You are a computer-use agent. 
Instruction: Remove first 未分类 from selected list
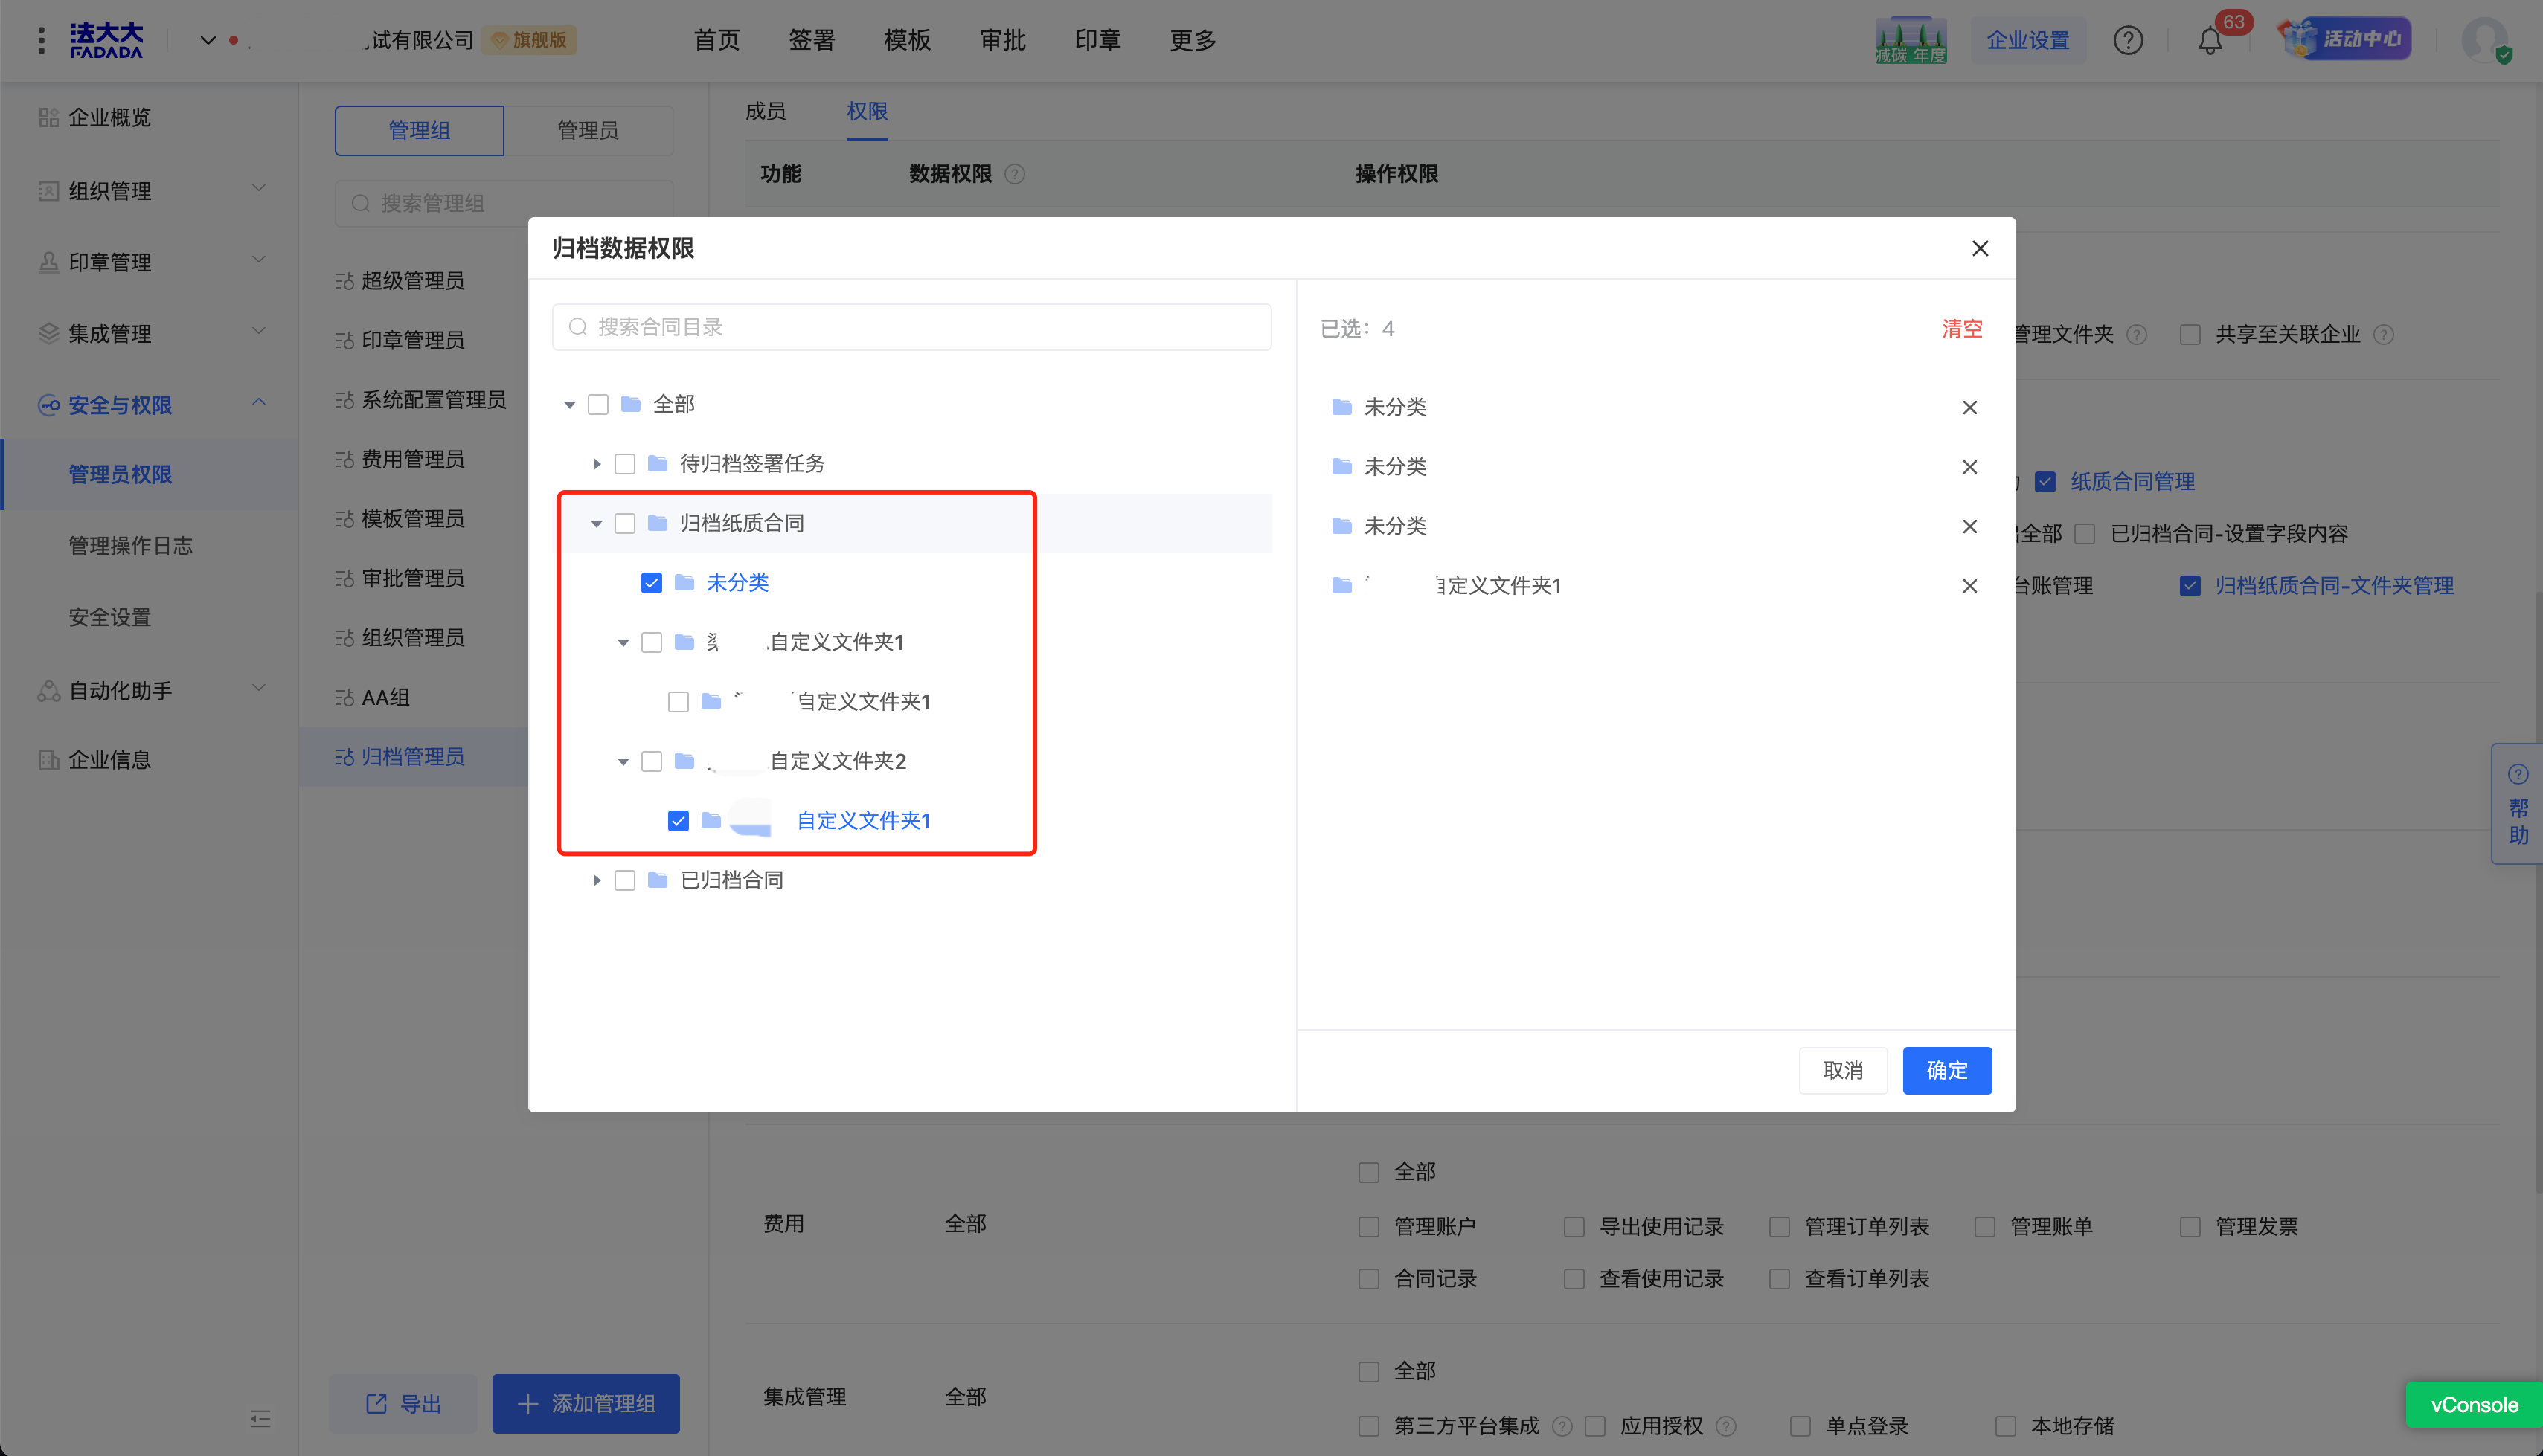tap(1969, 407)
